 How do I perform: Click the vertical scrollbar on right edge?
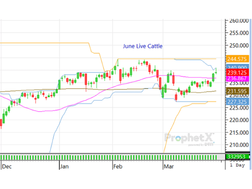click(251, 94)
